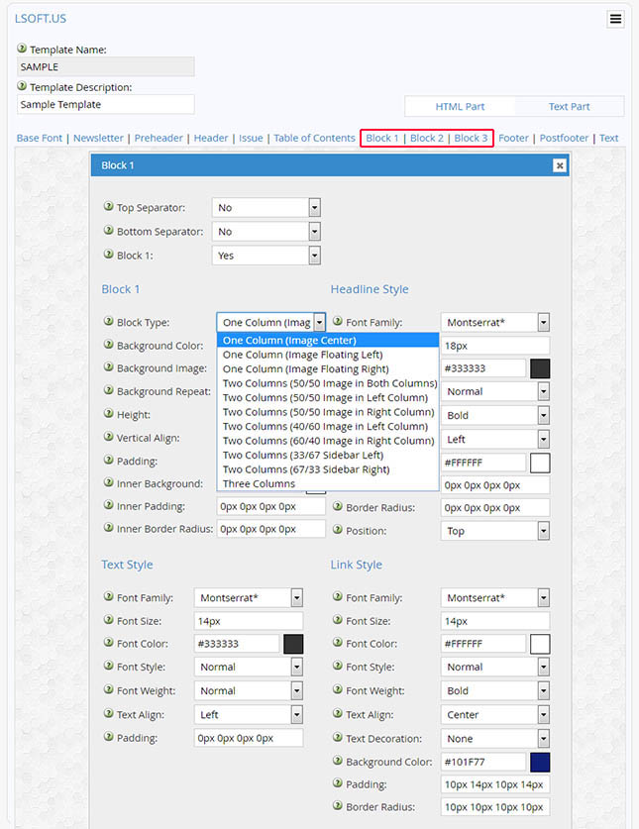Open the Block 1 Yes/No dropdown

click(x=266, y=255)
